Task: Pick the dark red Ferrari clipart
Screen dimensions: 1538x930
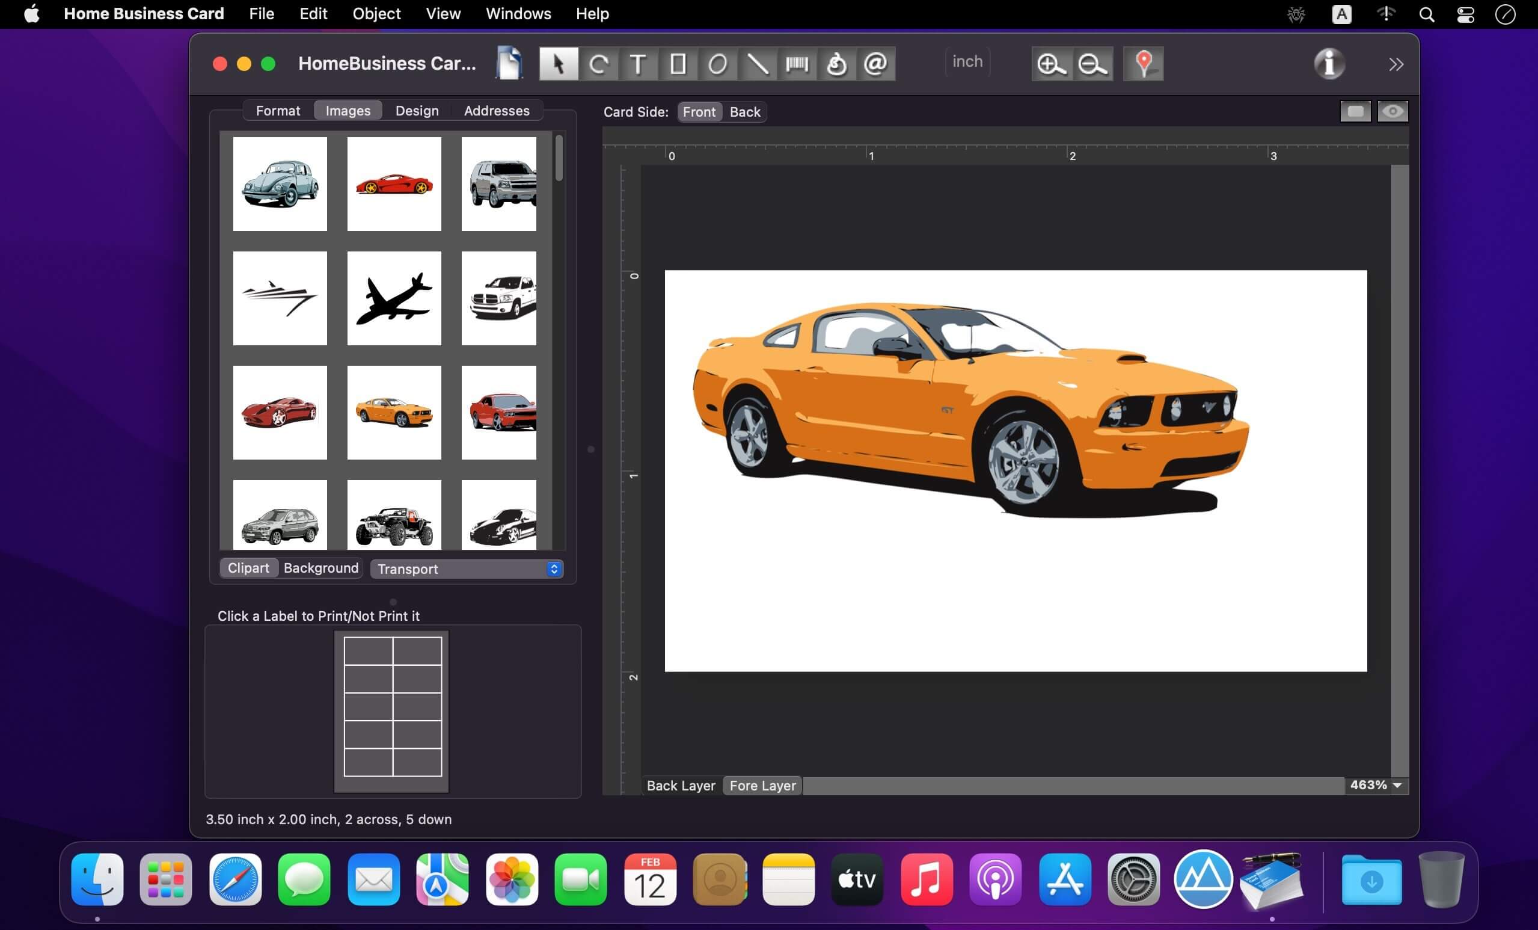Action: (x=280, y=413)
